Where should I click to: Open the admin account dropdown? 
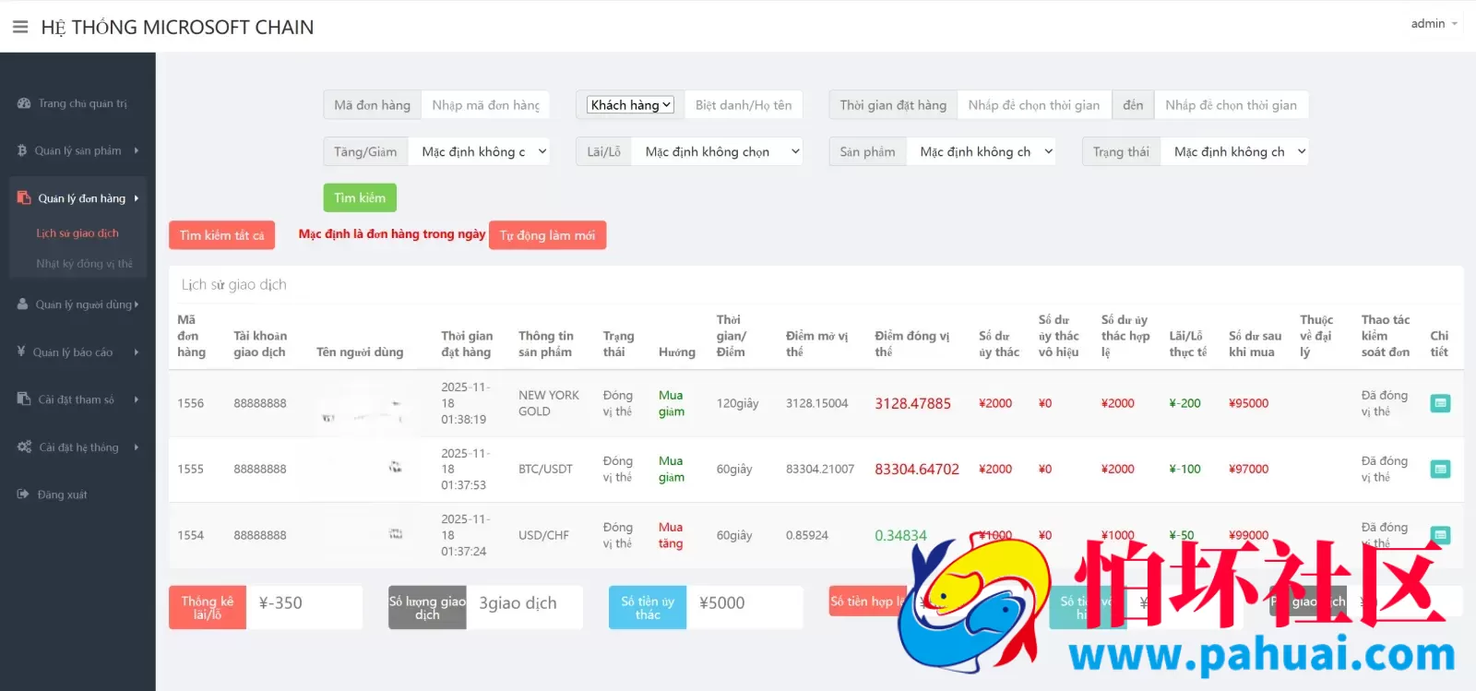[x=1434, y=24]
